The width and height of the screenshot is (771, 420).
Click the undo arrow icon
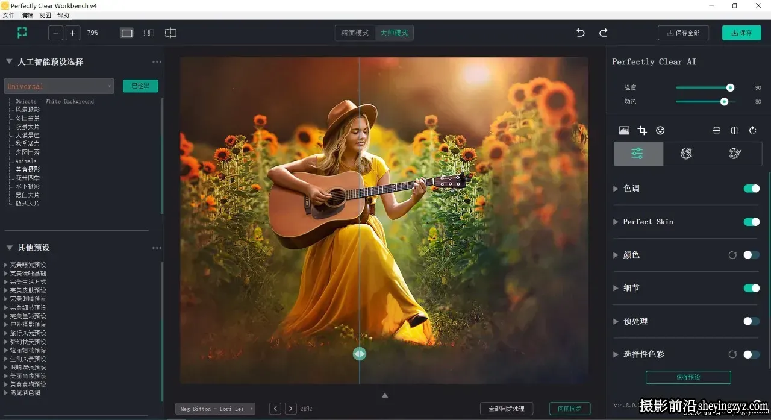coord(580,33)
